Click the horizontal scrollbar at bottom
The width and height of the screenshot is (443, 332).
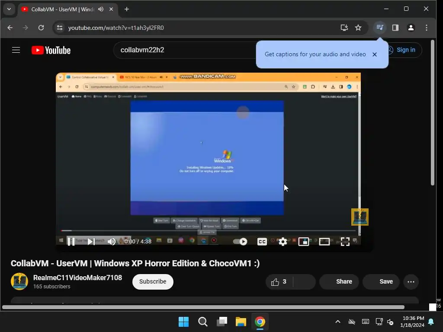pos(203,307)
